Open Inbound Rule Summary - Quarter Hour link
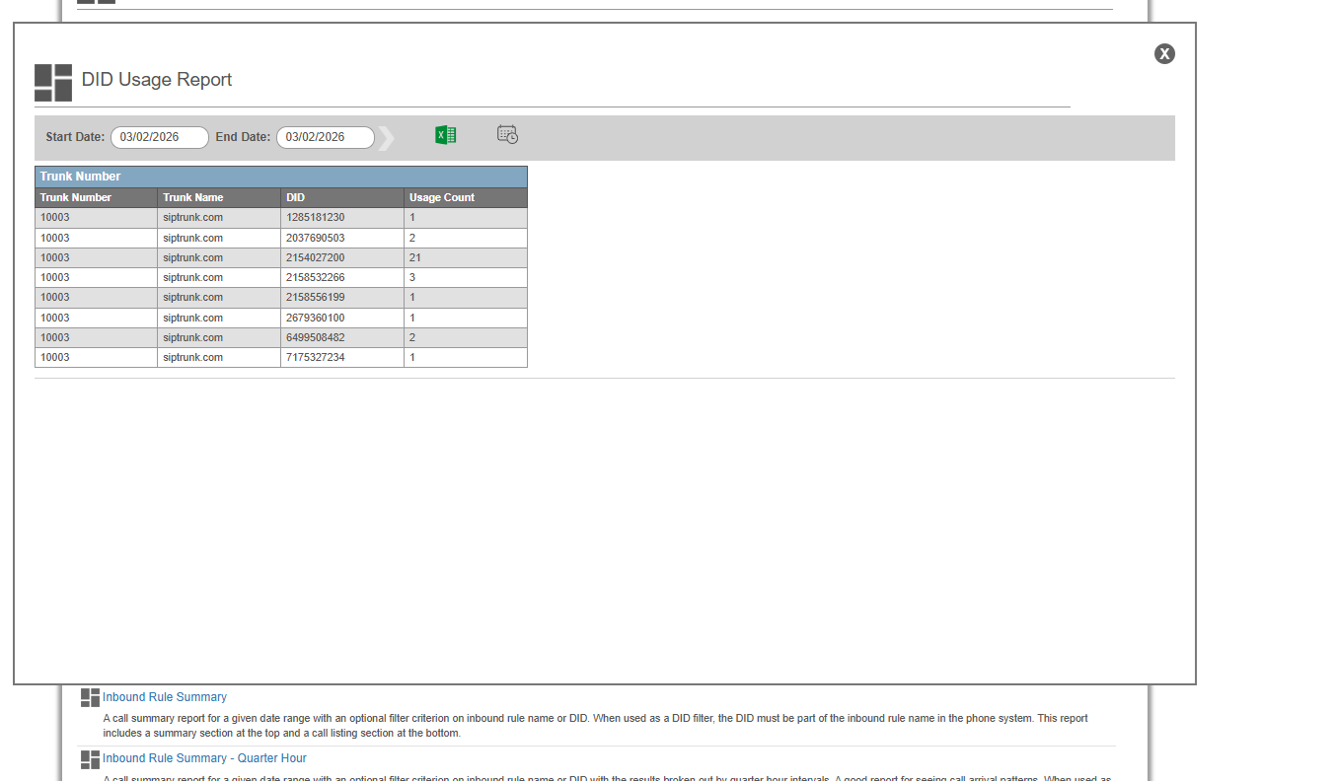 coord(204,758)
